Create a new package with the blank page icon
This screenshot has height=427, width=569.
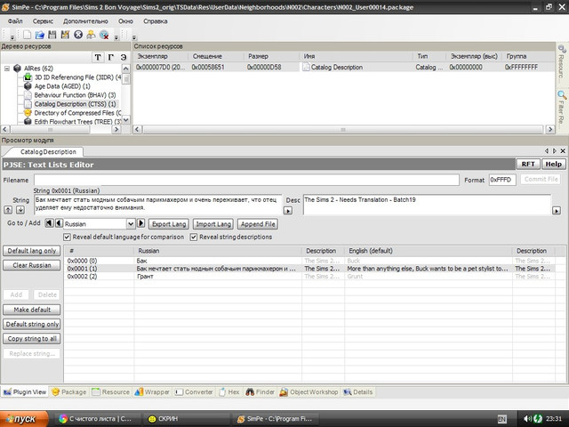[x=28, y=35]
